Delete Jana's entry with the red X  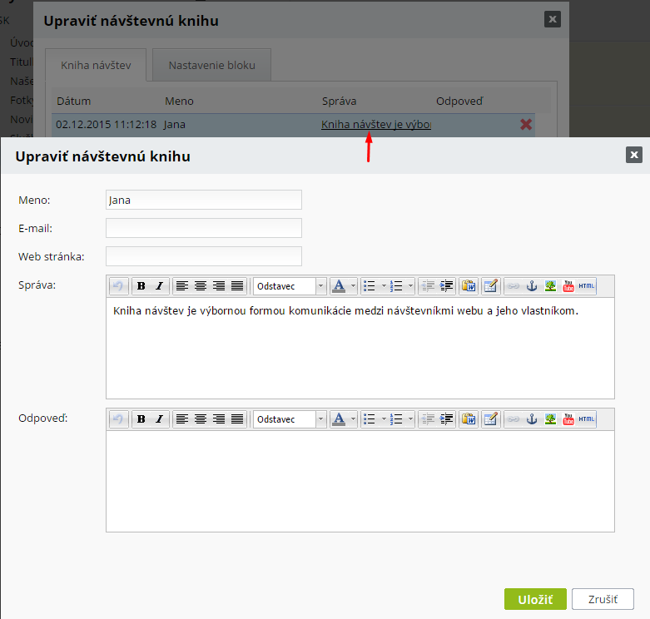[x=526, y=124]
